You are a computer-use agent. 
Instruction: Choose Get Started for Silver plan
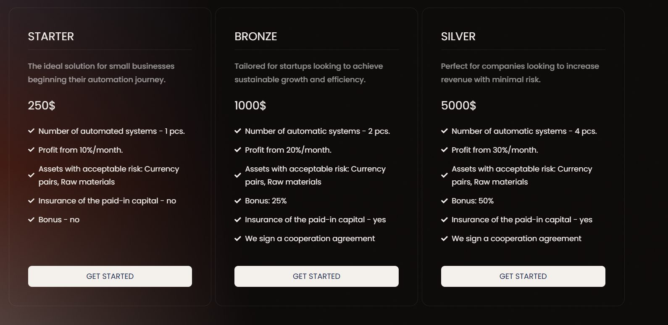click(x=523, y=276)
